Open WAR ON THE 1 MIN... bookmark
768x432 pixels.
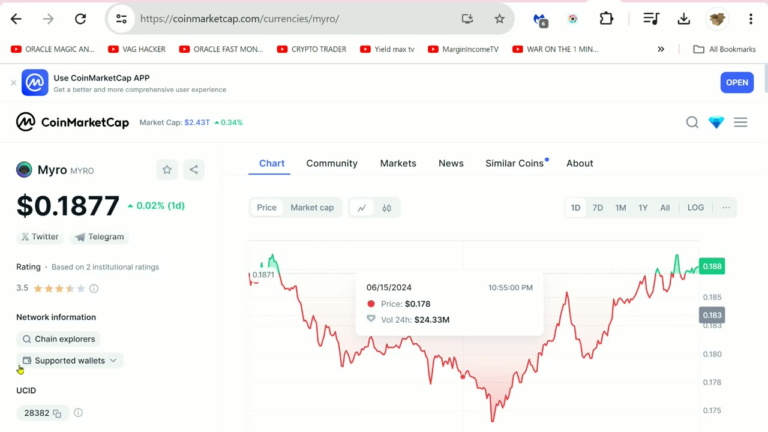[555, 49]
